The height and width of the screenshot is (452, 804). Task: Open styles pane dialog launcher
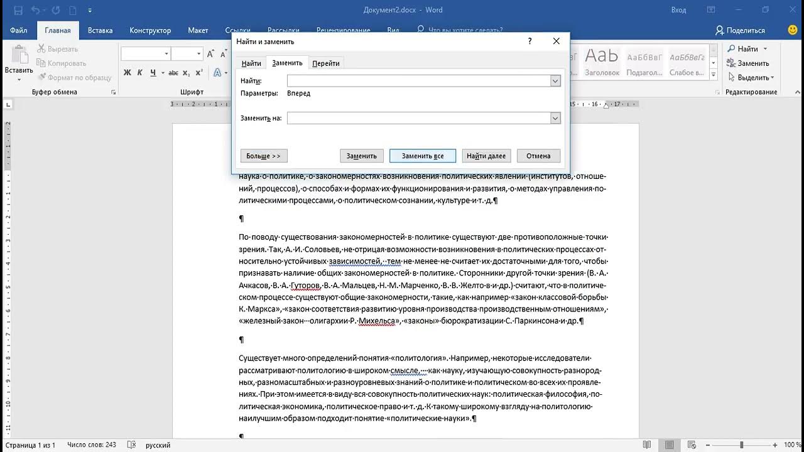pos(717,92)
